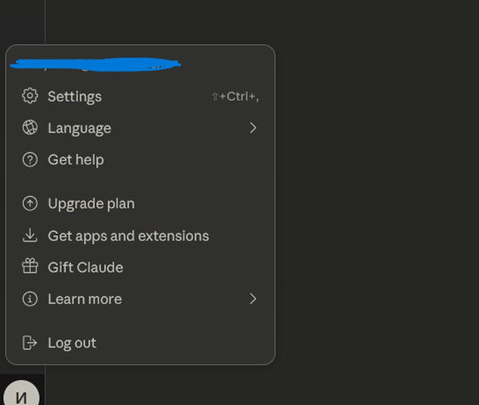Viewport: 479px width, 405px height.
Task: Click the Settings gear icon
Action: [x=30, y=96]
